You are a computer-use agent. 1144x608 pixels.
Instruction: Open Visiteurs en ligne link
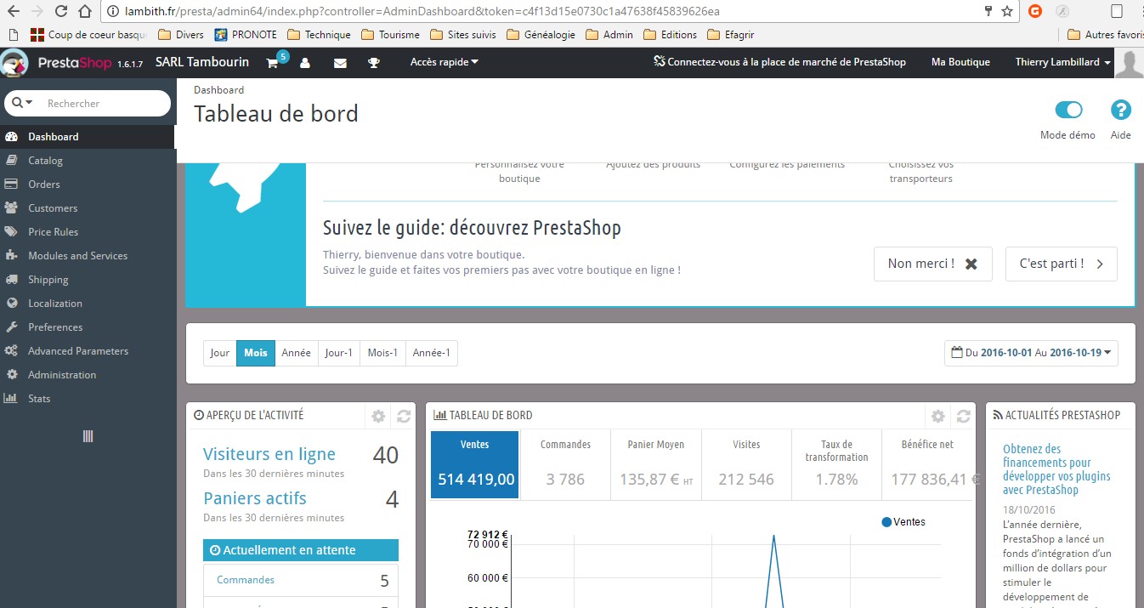tap(269, 455)
